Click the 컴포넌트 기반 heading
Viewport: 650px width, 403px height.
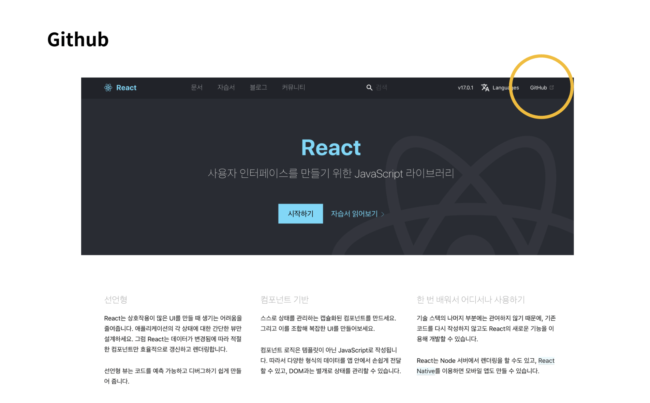point(284,300)
